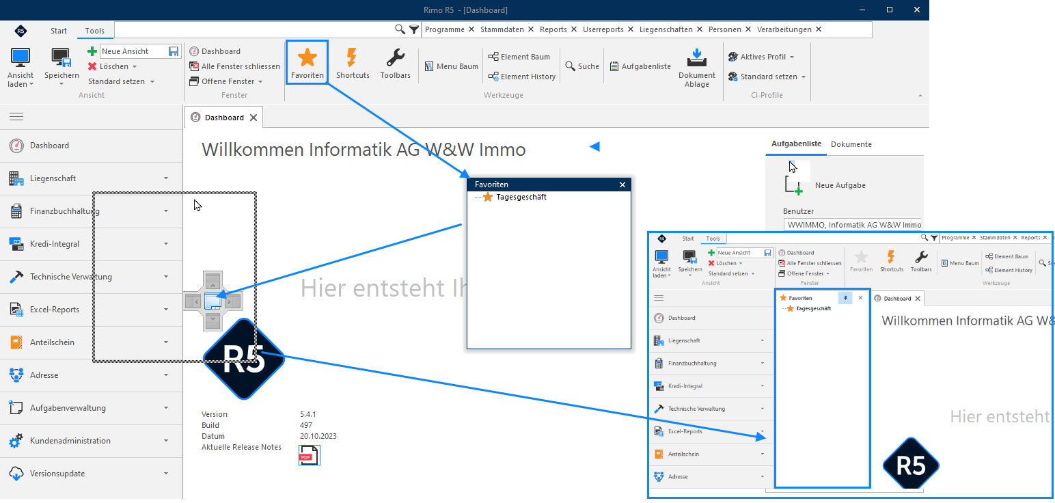Close the floating Favoriten window
Image resolution: width=1055 pixels, height=503 pixels.
pos(622,185)
